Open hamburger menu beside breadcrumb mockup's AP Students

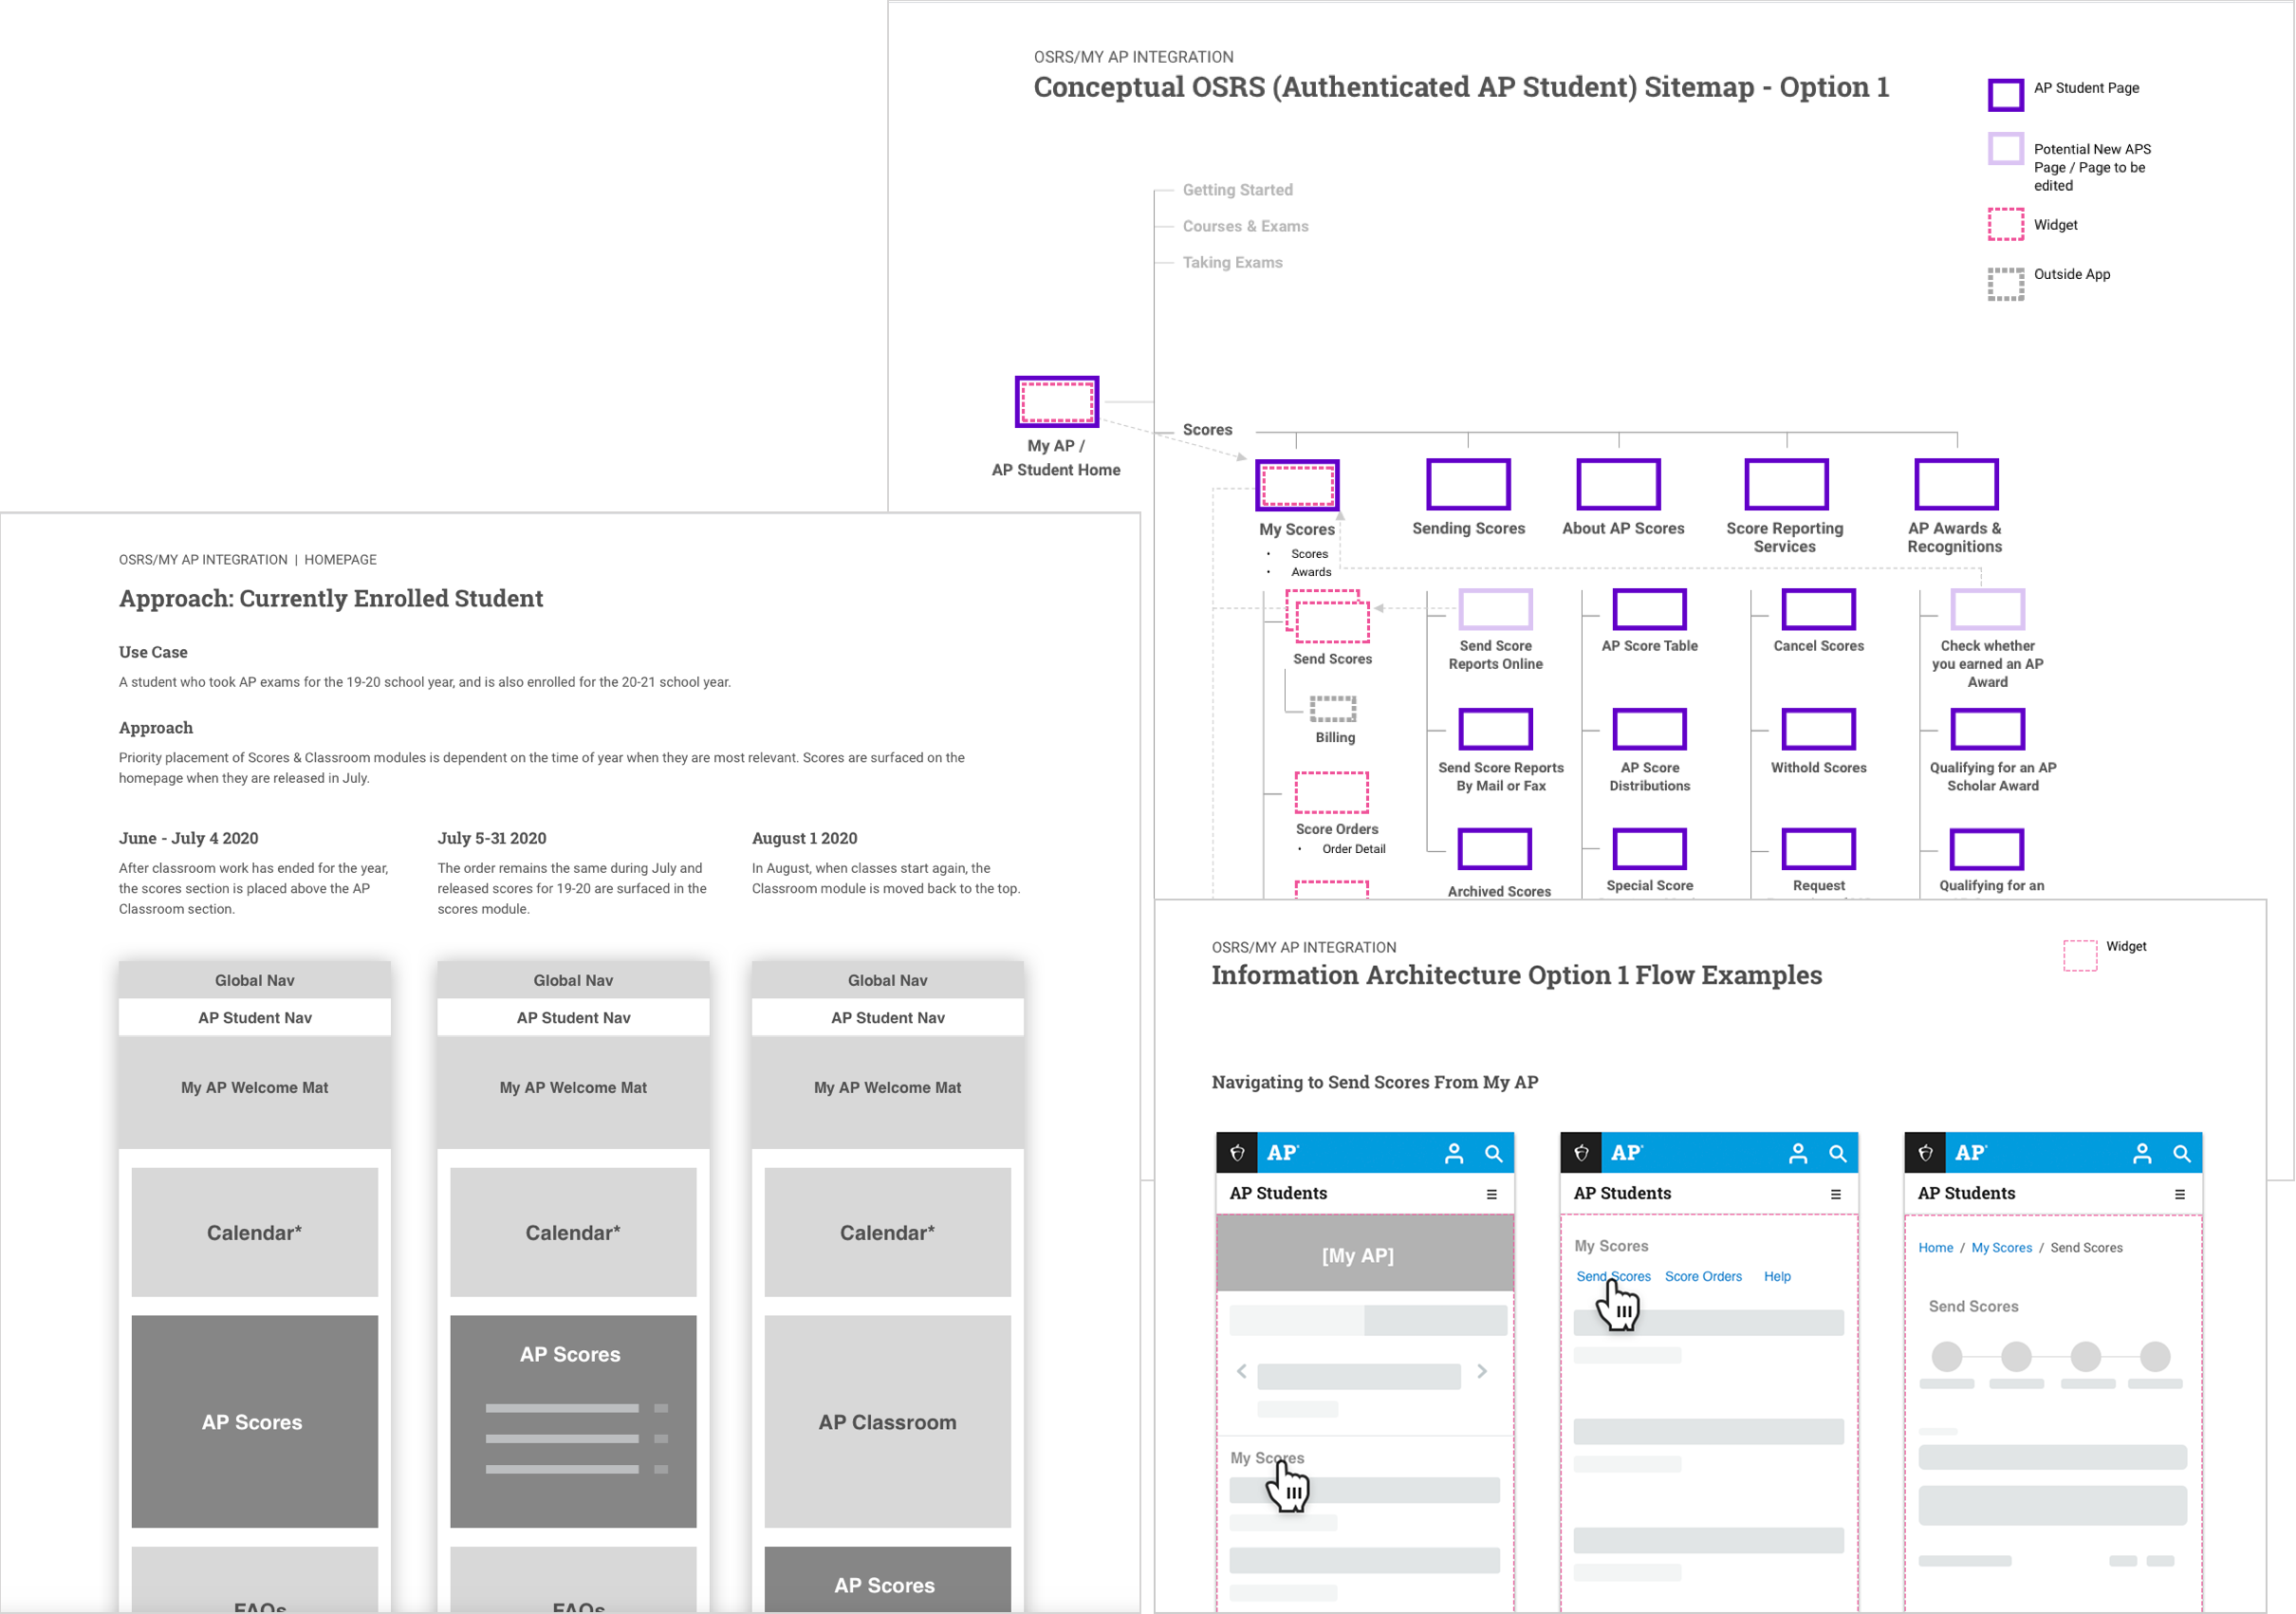2179,1194
